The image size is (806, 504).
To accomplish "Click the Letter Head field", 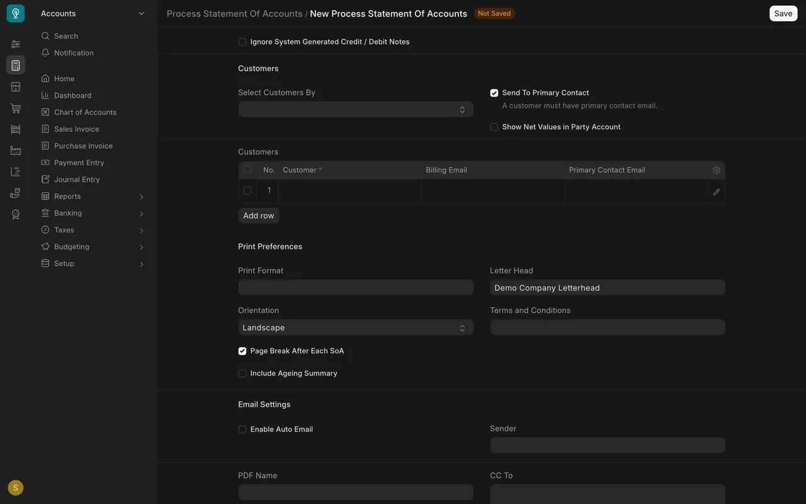I will click(608, 287).
